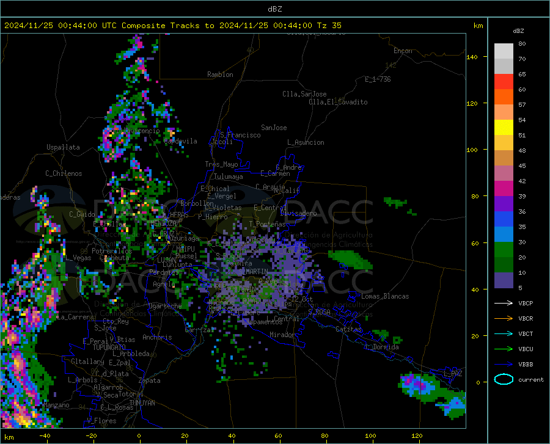The width and height of the screenshot is (550, 444).
Task: Click the SanJose label on map
Action: [274, 128]
